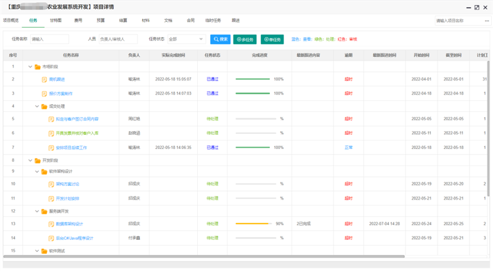The image size is (493, 271).
Task: Click the task icon next to 商机跟进
Action: tap(44, 79)
